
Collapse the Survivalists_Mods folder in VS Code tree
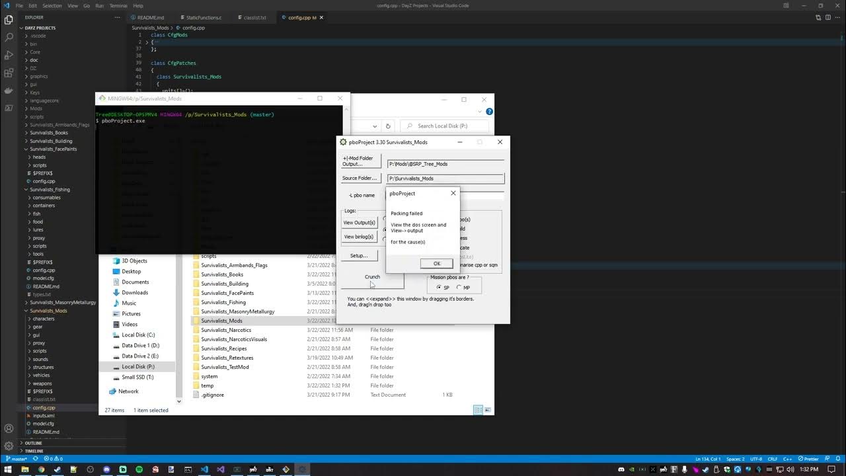[x=48, y=311]
